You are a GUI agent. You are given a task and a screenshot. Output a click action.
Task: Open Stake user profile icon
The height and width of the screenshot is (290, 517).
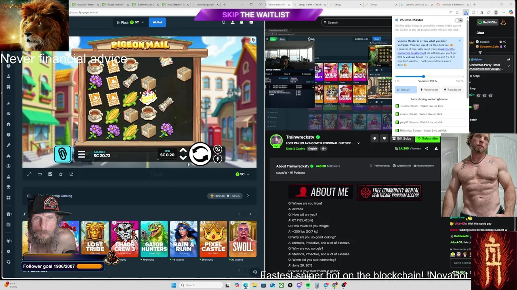coord(233,23)
